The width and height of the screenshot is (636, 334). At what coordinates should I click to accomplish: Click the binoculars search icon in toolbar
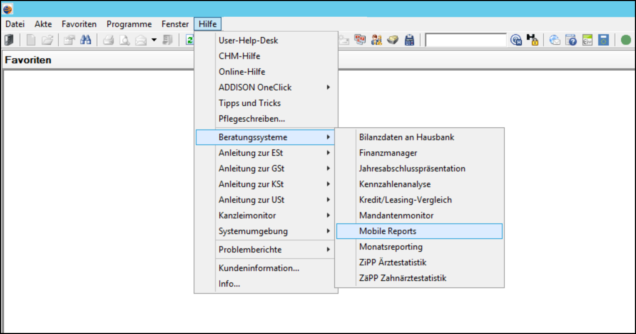86,40
